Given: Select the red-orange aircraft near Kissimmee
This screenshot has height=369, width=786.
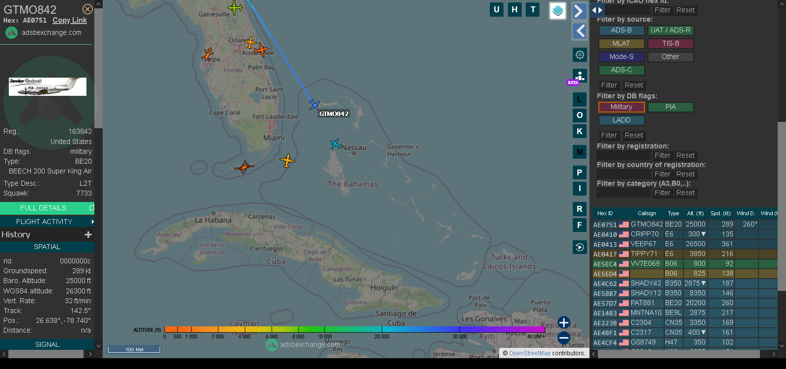Looking at the screenshot, I should [261, 50].
